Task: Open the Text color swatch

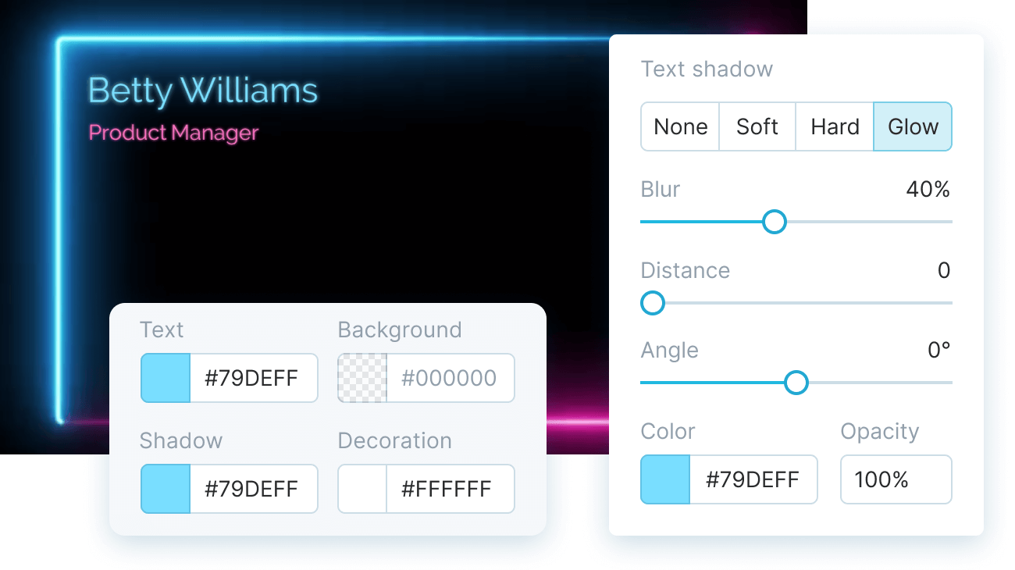Action: coord(166,378)
